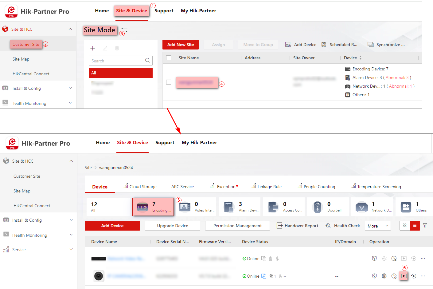Open the Support tab in the lower screenshot
Image resolution: width=433 pixels, height=289 pixels.
pyautogui.click(x=165, y=143)
